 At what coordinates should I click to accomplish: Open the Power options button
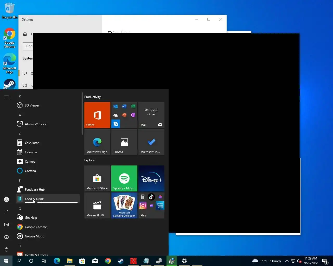(x=7, y=249)
